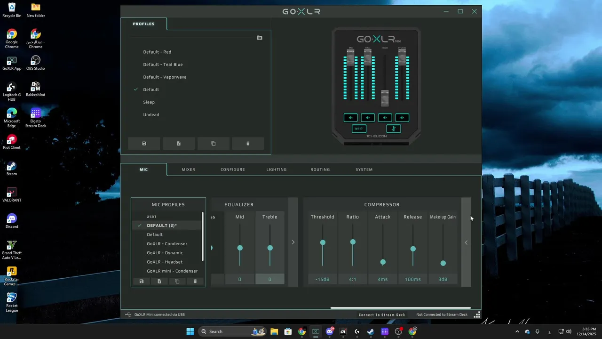Screen dimensions: 602x339
Task: Toggle the bleep button on the device image
Action: (359, 129)
